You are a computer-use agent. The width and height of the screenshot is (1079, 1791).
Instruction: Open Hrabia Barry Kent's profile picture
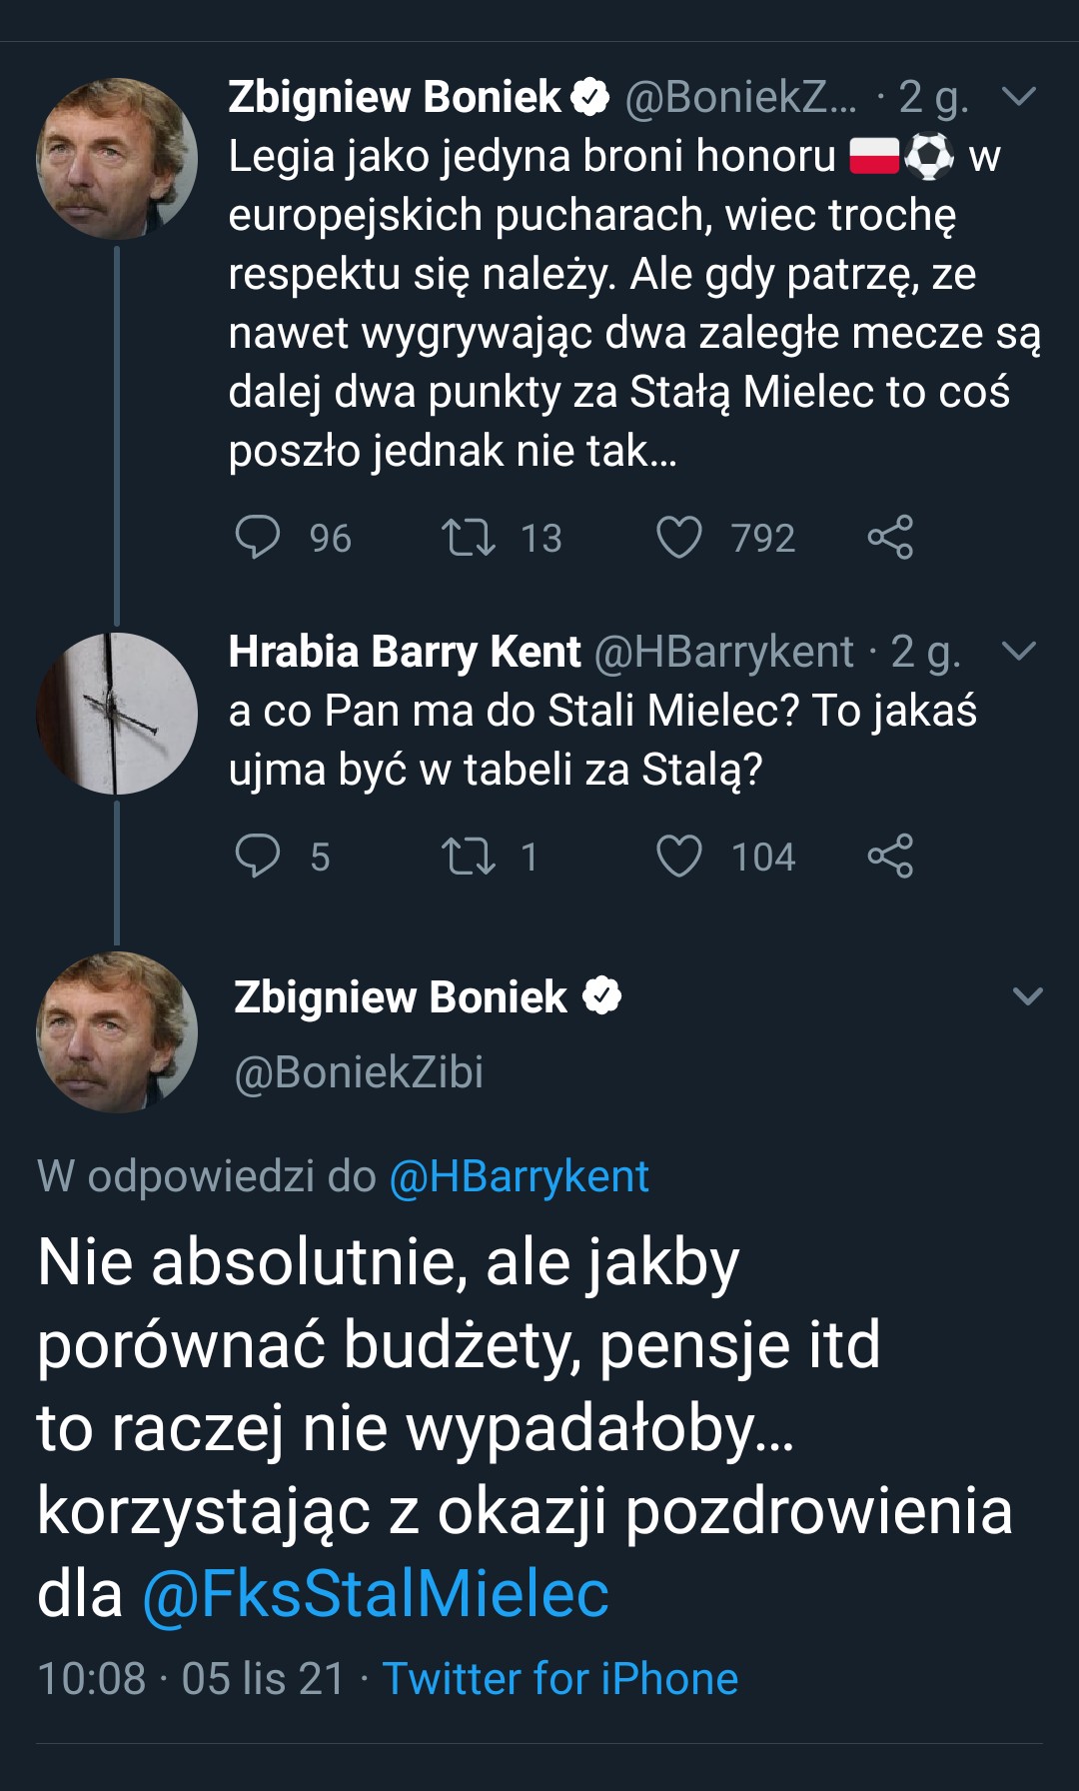(117, 714)
